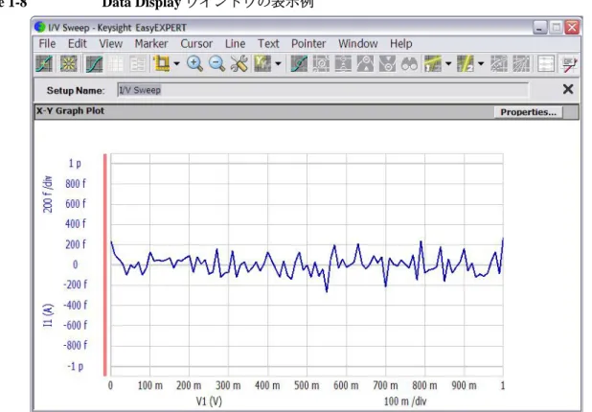Open the wrench and screwdriver settings icon

tap(239, 63)
